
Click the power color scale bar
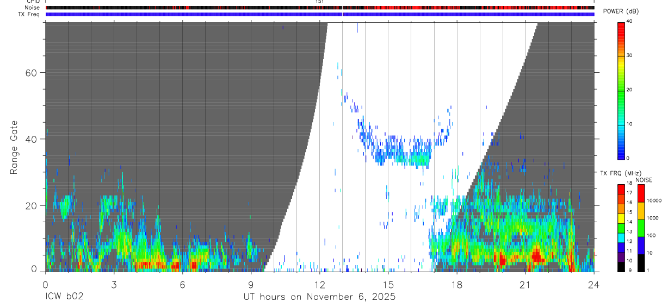621,90
